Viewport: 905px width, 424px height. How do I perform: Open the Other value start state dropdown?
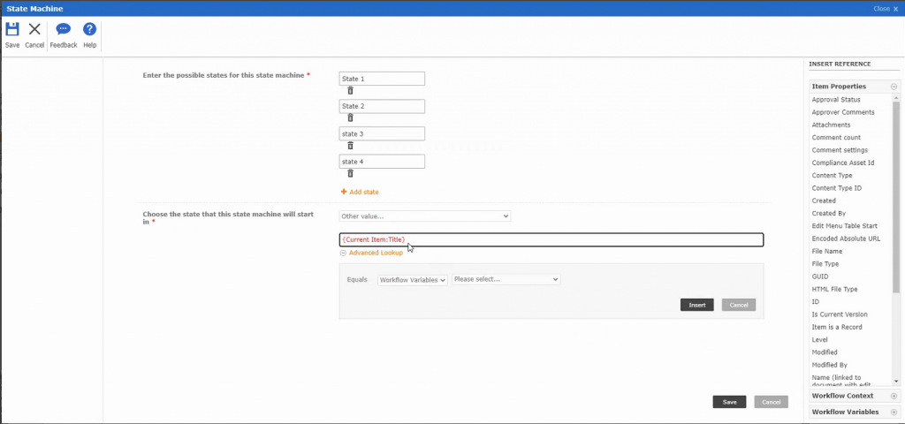click(x=425, y=216)
